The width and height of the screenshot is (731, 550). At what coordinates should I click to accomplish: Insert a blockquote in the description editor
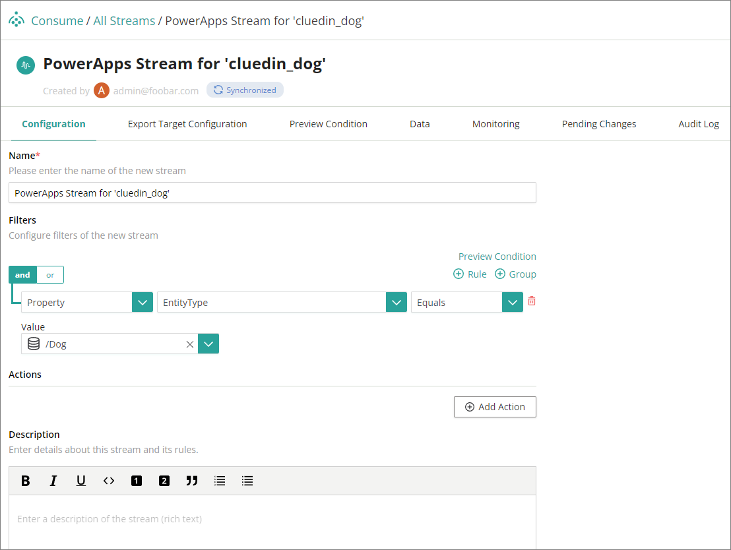click(192, 481)
